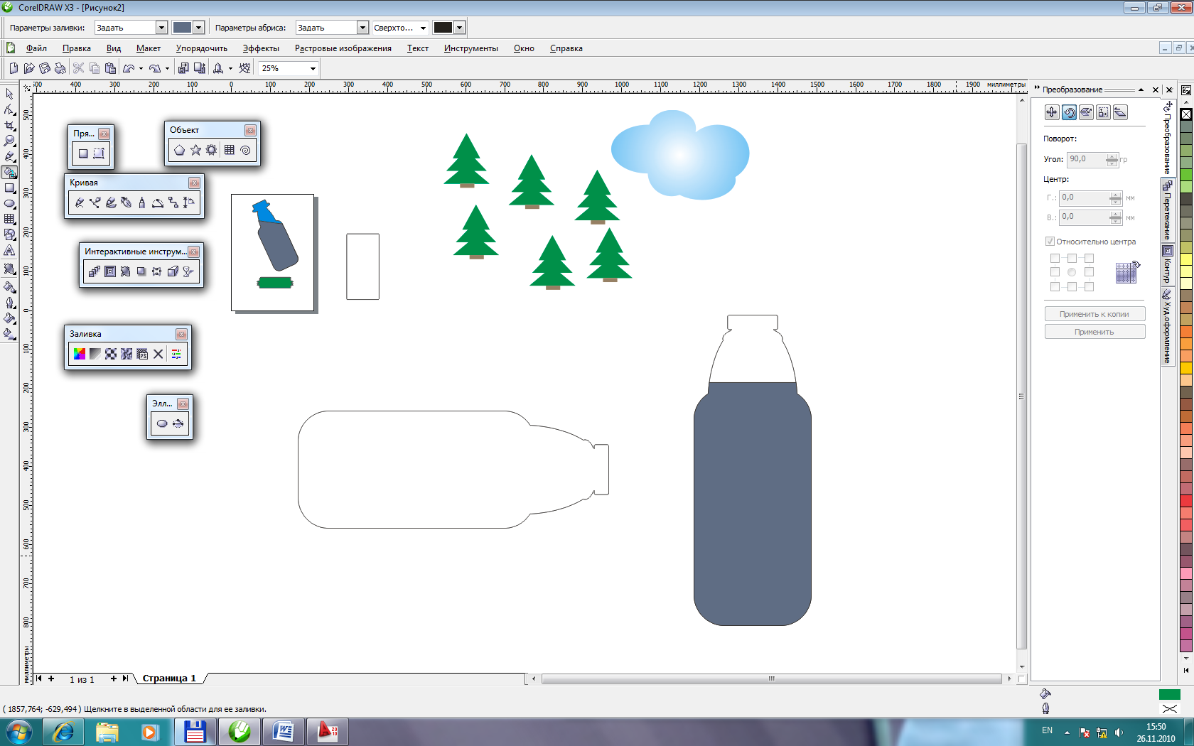Image resolution: width=1194 pixels, height=746 pixels.
Task: Pick the Polygon tool in Объект toolbar
Action: (179, 150)
